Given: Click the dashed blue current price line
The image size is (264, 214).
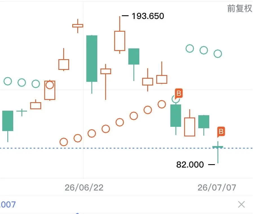Looking at the screenshot, I should tap(126, 148).
